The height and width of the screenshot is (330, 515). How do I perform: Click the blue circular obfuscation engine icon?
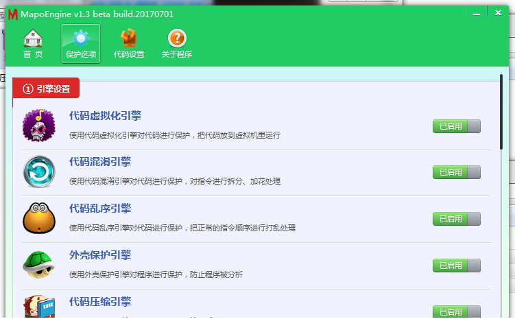click(x=39, y=172)
